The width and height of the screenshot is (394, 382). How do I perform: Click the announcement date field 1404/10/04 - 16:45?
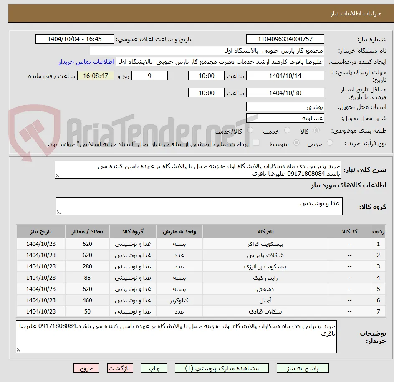point(75,39)
